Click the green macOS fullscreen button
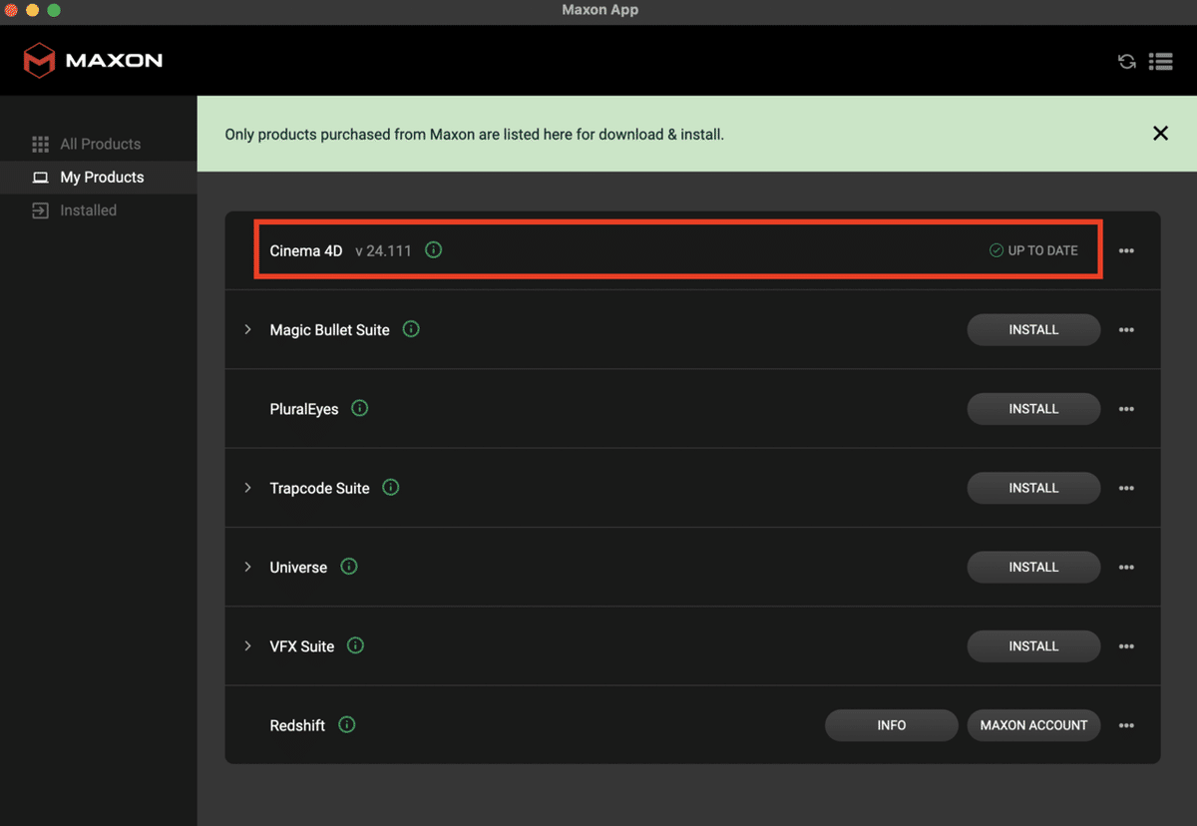This screenshot has width=1197, height=826. [54, 10]
